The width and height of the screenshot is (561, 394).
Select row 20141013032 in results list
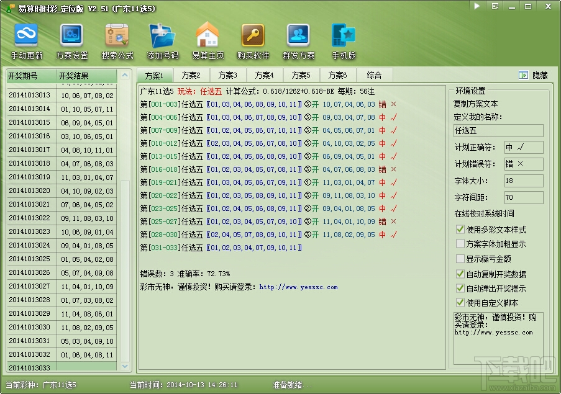point(62,355)
